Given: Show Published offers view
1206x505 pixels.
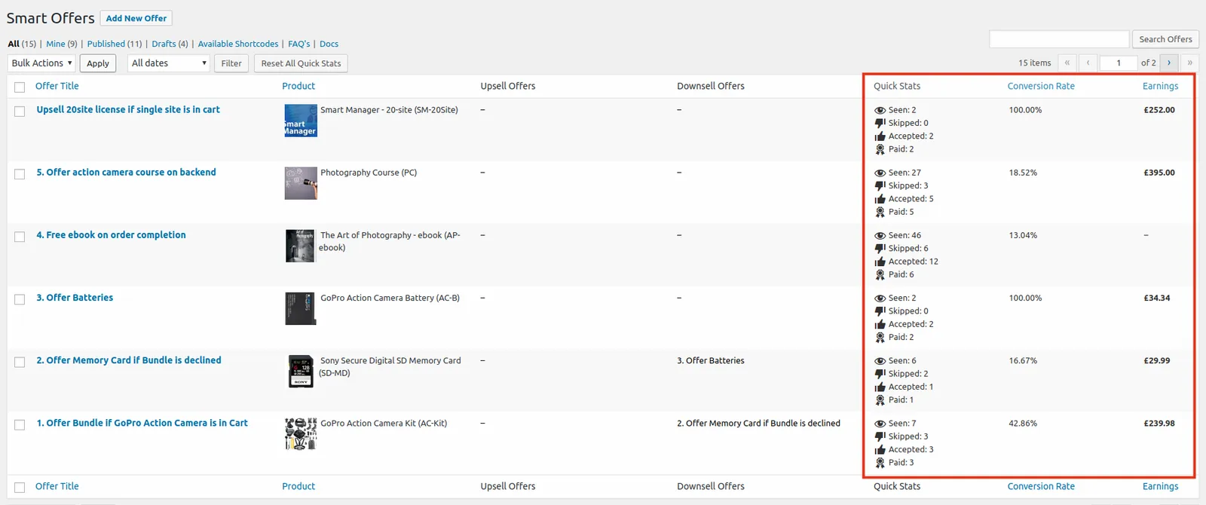Looking at the screenshot, I should tap(106, 44).
